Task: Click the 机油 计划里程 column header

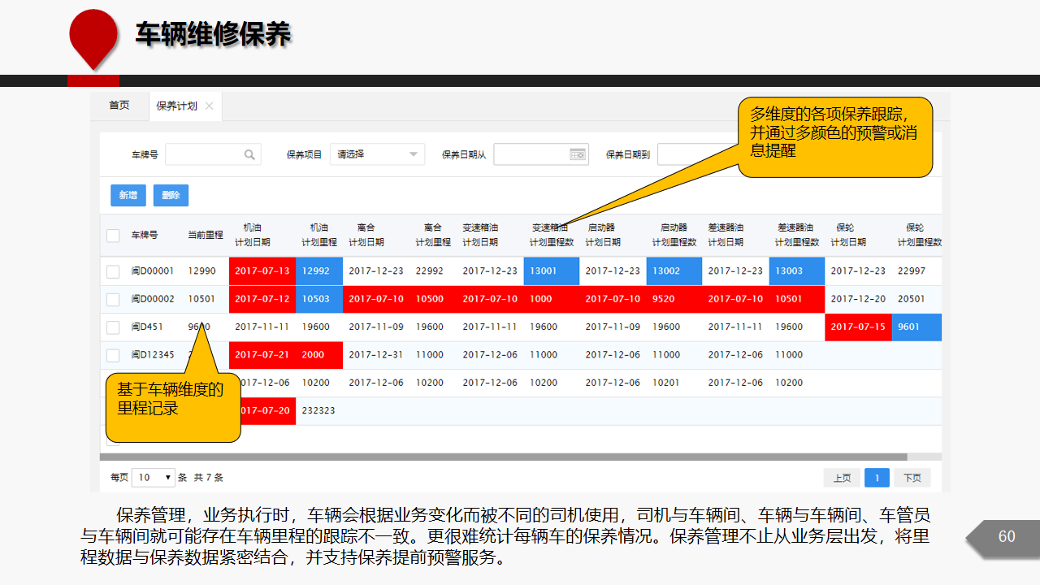Action: pyautogui.click(x=319, y=235)
